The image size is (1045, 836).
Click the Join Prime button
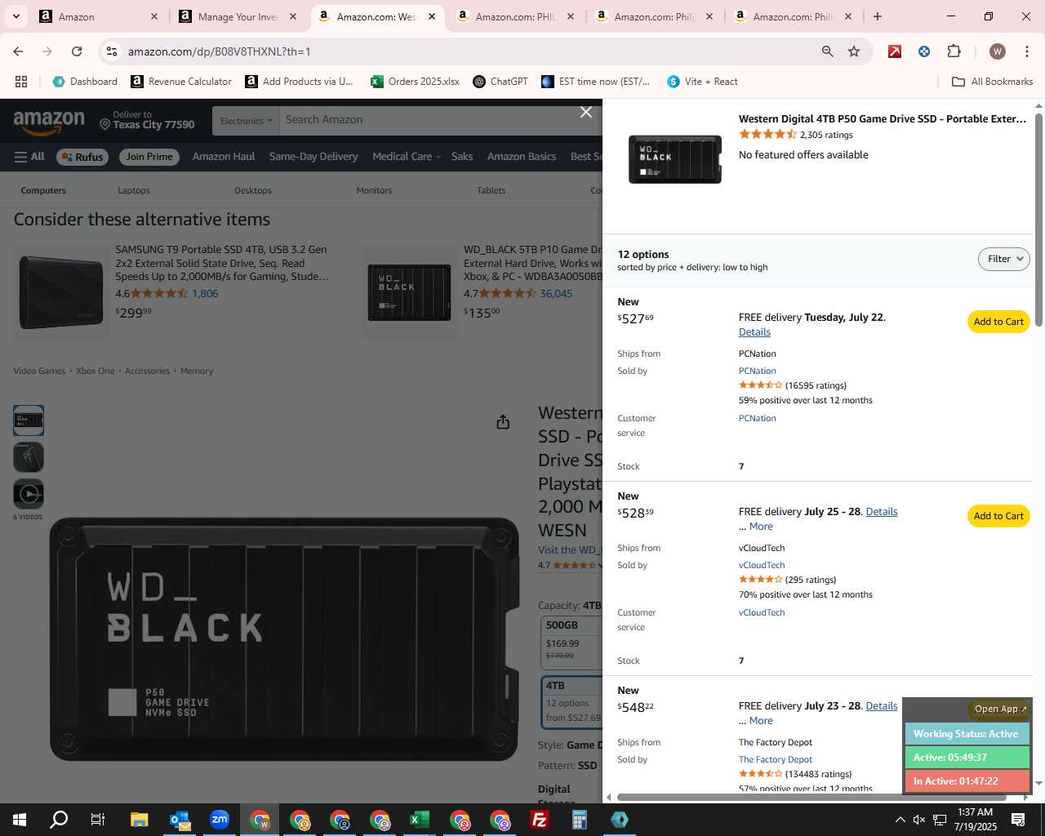[149, 157]
